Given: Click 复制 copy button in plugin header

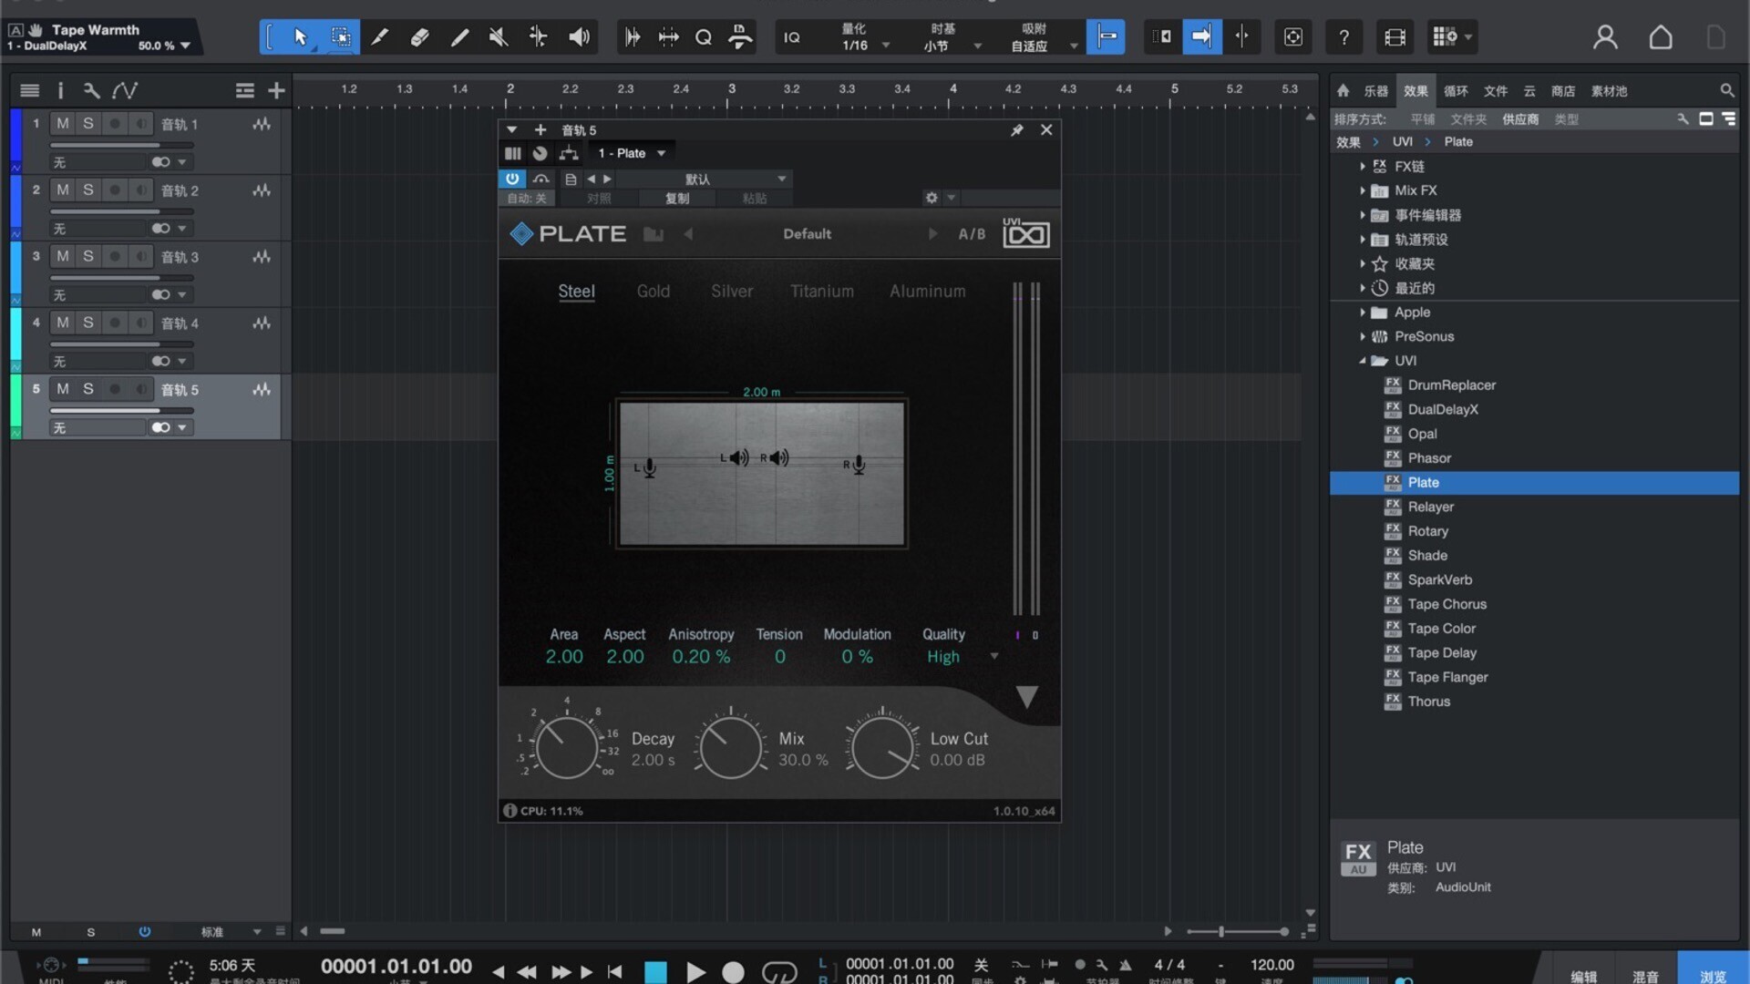Looking at the screenshot, I should (x=677, y=198).
